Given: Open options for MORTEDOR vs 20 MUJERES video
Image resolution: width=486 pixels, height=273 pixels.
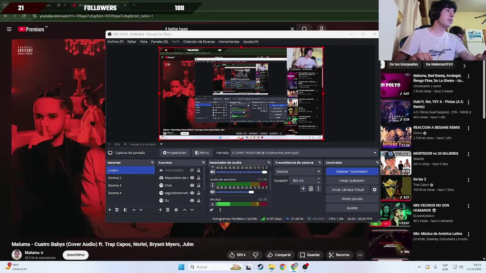Looking at the screenshot, I should click(x=468, y=154).
